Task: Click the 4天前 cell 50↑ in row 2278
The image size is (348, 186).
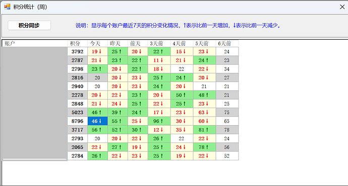Action: pyautogui.click(x=182, y=95)
